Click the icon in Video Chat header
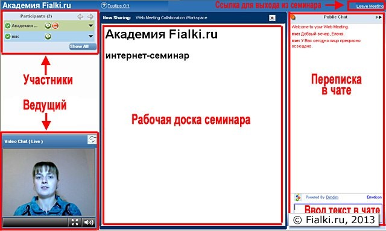386x231 pixels. [x=92, y=140]
